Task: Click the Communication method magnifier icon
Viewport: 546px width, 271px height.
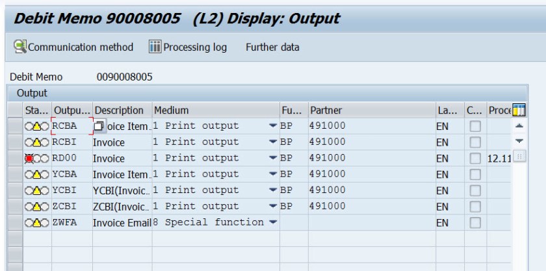Action: click(x=20, y=47)
